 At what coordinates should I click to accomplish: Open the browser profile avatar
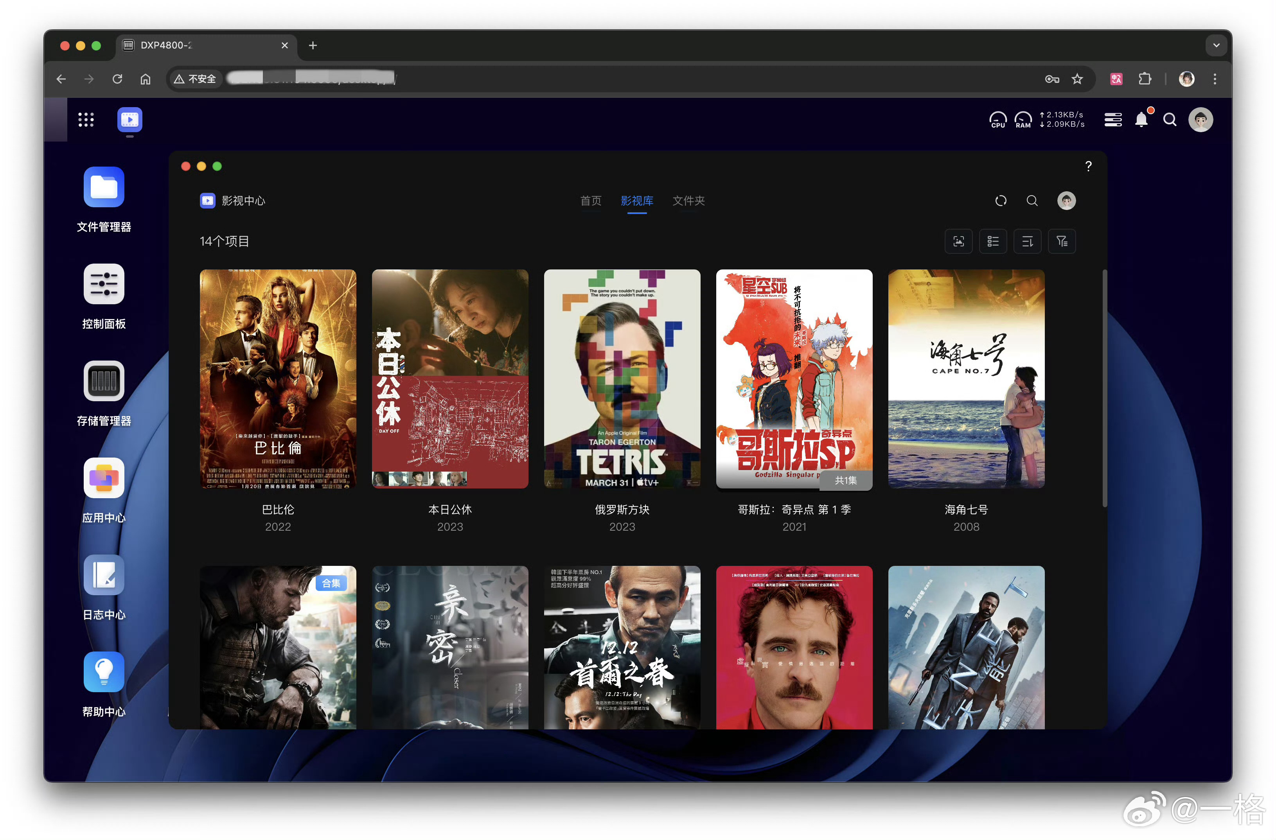tap(1186, 79)
